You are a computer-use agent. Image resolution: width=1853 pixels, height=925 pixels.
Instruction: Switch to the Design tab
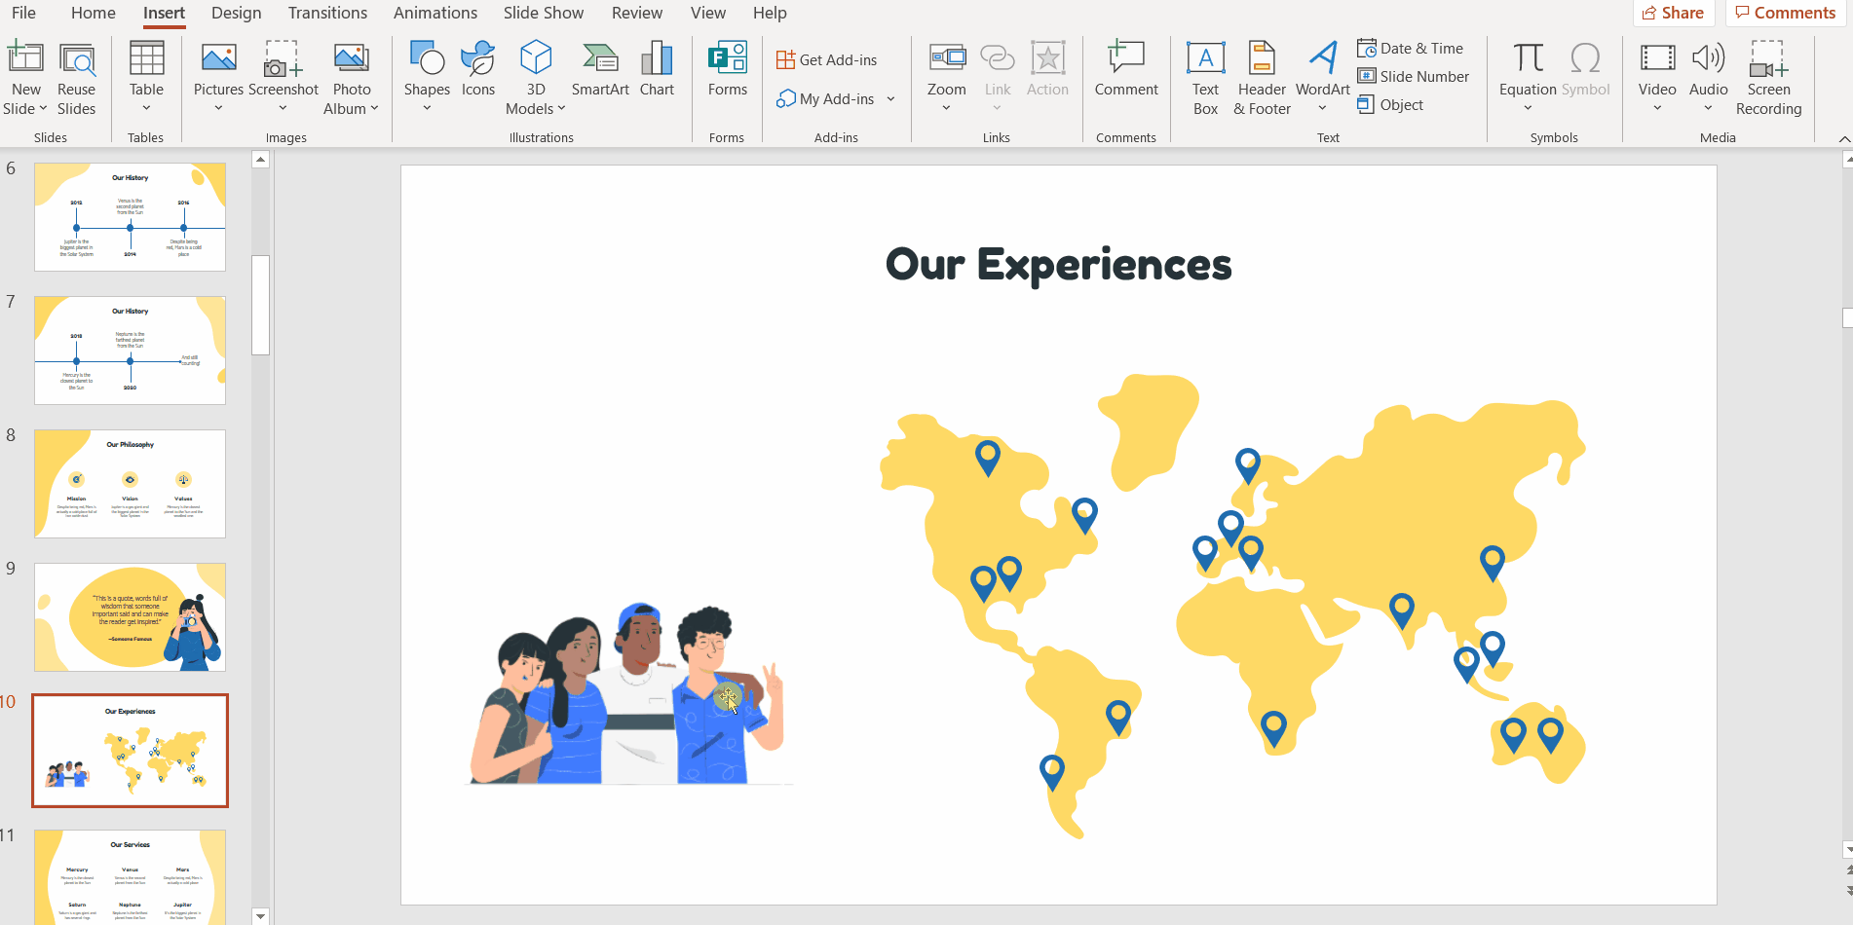pyautogui.click(x=236, y=13)
